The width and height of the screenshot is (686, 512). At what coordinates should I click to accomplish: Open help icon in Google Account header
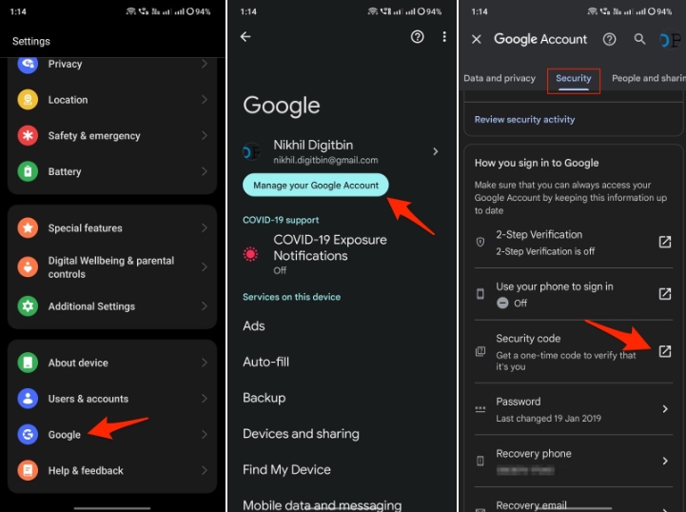point(610,39)
